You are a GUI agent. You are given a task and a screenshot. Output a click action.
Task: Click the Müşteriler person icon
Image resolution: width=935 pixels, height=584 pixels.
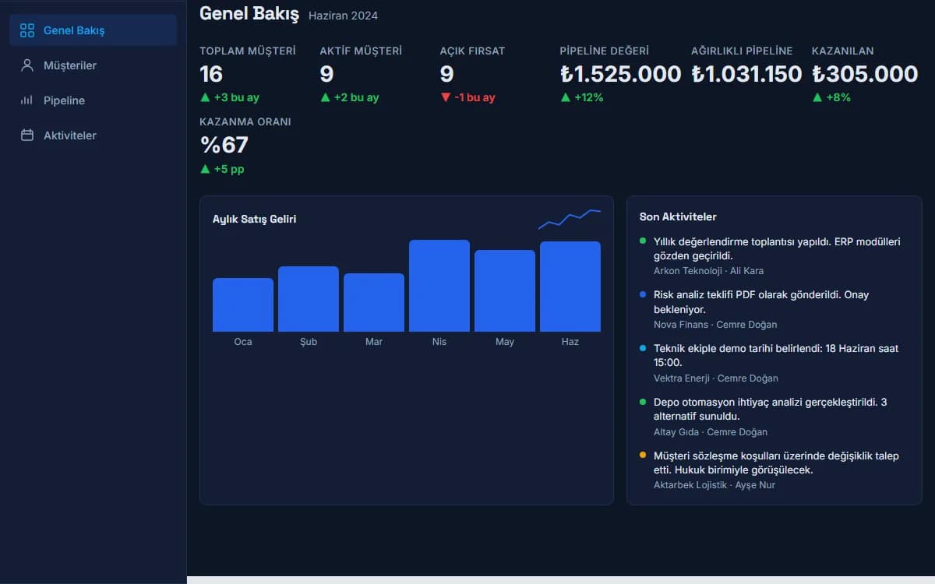click(x=27, y=65)
